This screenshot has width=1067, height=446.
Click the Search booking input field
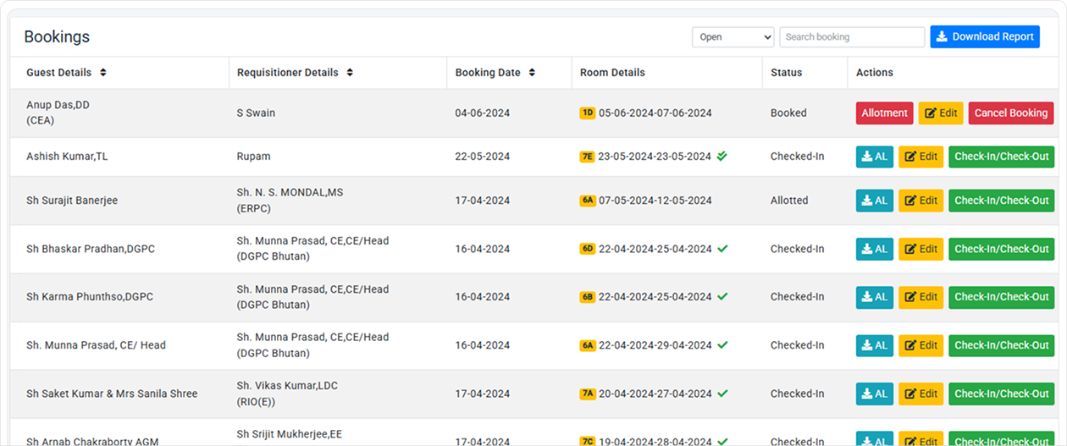851,37
